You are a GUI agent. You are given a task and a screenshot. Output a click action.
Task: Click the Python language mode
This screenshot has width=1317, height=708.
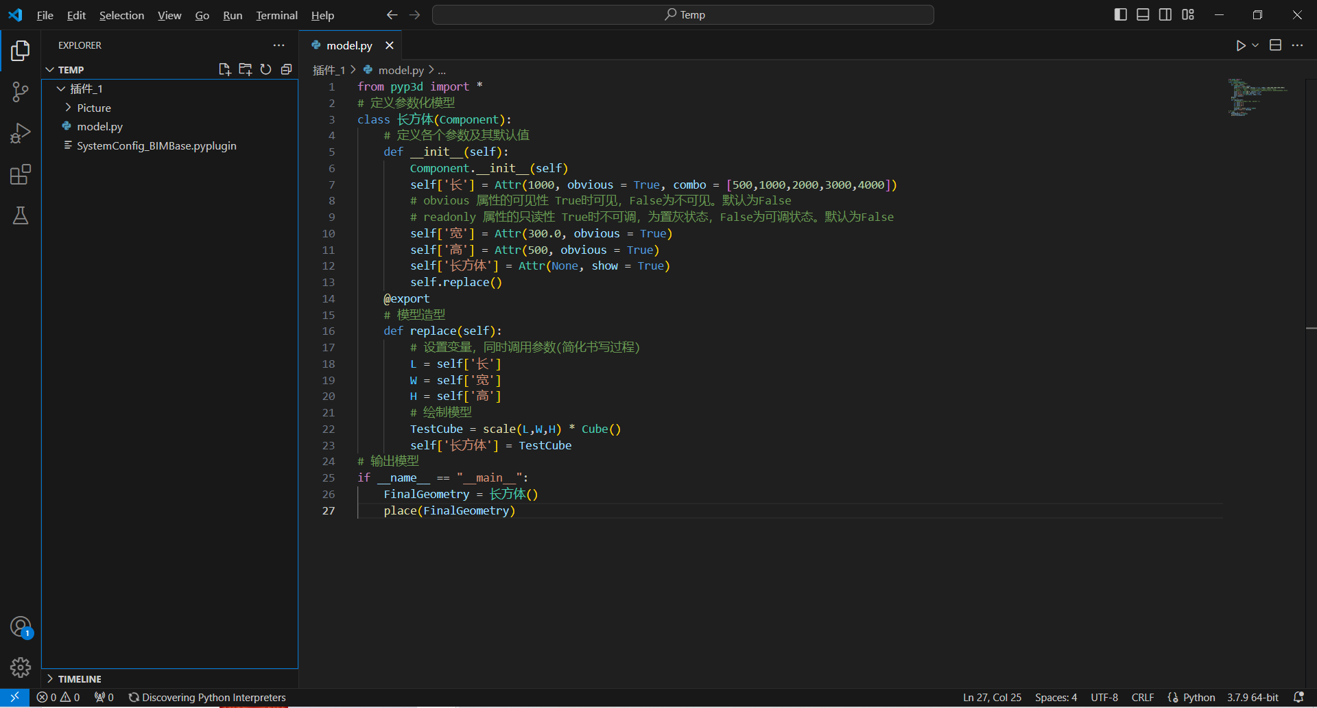click(x=1198, y=697)
